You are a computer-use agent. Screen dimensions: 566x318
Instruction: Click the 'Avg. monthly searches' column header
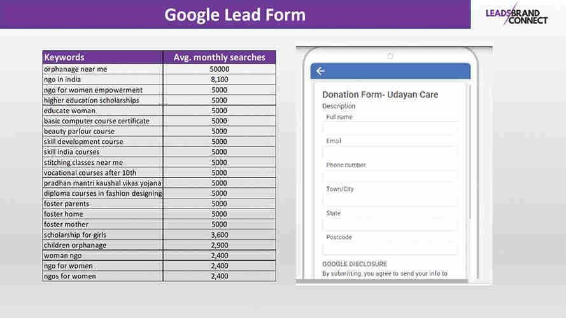click(x=220, y=57)
